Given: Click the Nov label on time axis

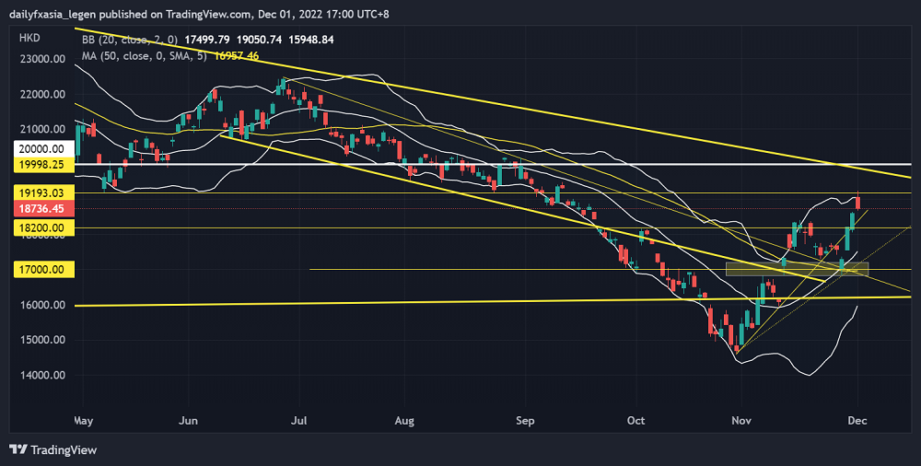Looking at the screenshot, I should [741, 421].
